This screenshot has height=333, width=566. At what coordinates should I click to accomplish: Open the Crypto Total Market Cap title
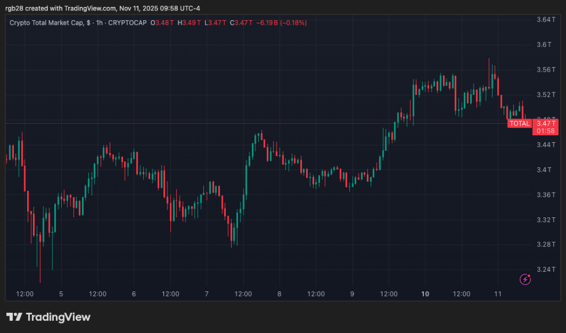point(49,23)
